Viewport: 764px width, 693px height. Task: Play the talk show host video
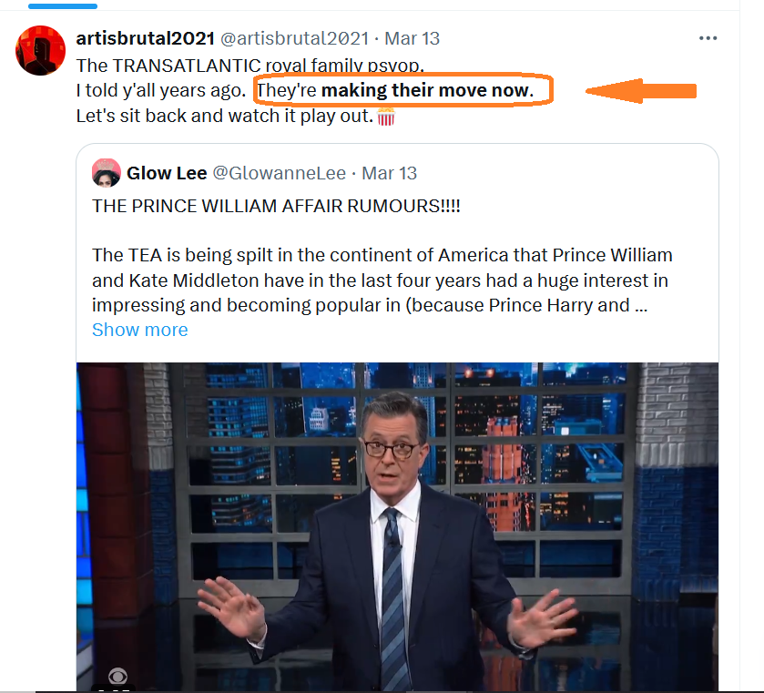(397, 526)
